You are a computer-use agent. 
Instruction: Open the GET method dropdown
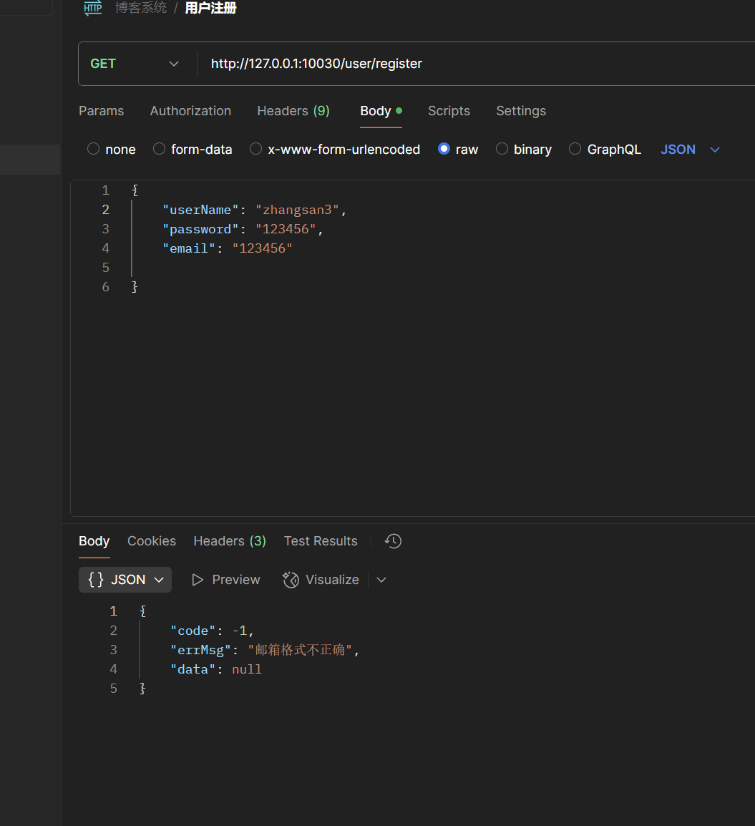click(x=135, y=64)
